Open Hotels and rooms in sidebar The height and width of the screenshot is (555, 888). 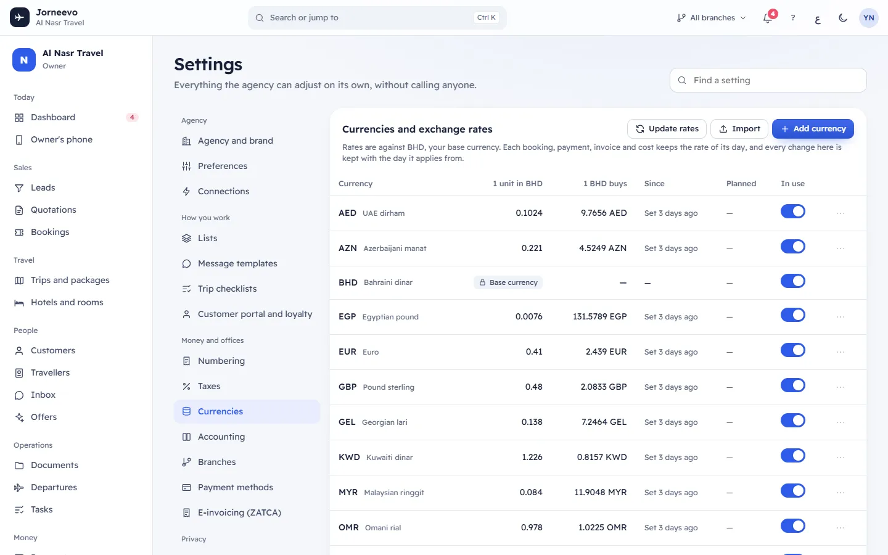[x=76, y=302]
